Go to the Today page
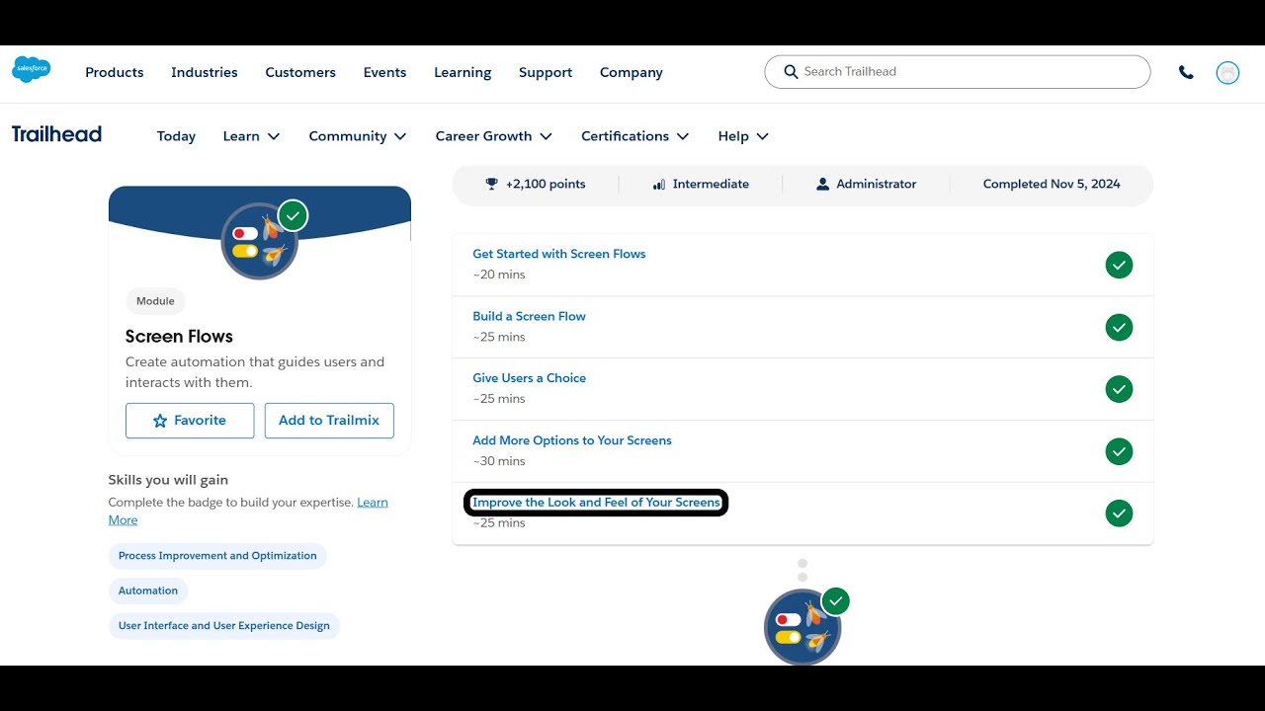The height and width of the screenshot is (711, 1265). click(176, 136)
